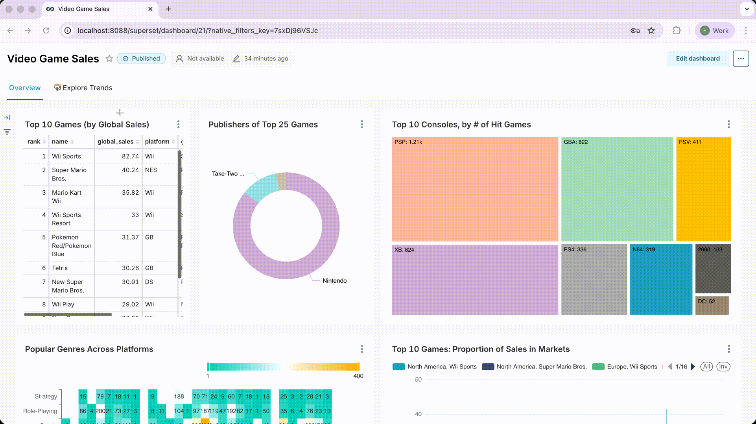Reload the page with the refresh icon
Screen dimensions: 756x424
(46, 31)
